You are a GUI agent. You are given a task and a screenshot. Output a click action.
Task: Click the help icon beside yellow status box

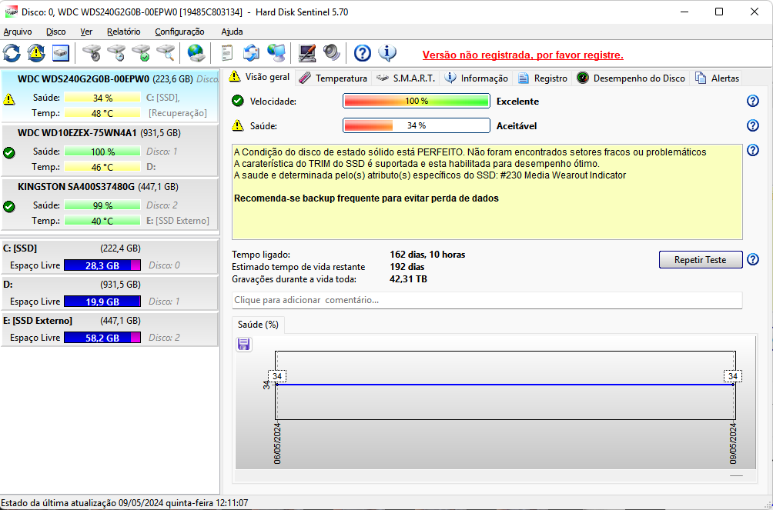click(x=752, y=150)
